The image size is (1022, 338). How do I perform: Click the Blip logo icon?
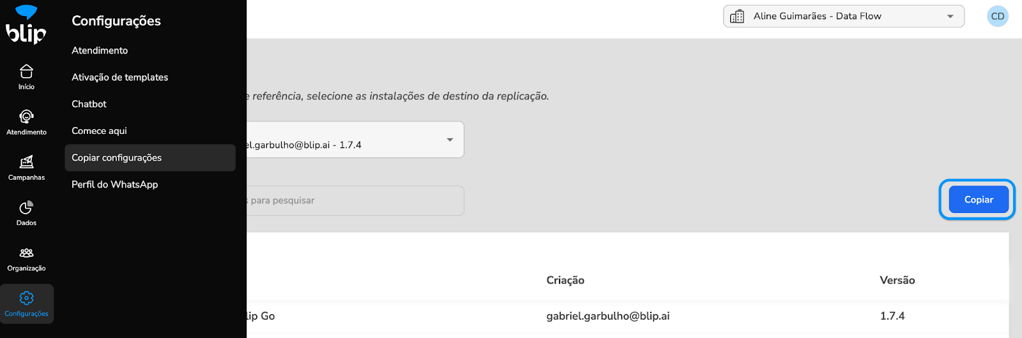26,24
